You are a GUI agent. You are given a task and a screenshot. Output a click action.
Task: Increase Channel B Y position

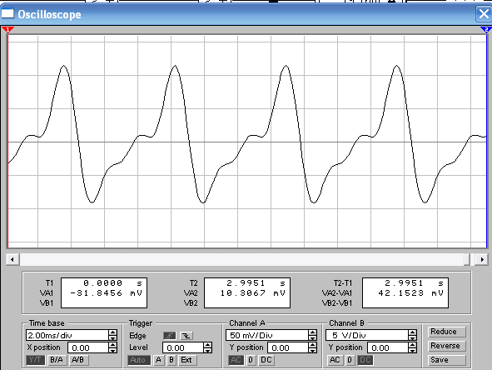click(x=413, y=345)
